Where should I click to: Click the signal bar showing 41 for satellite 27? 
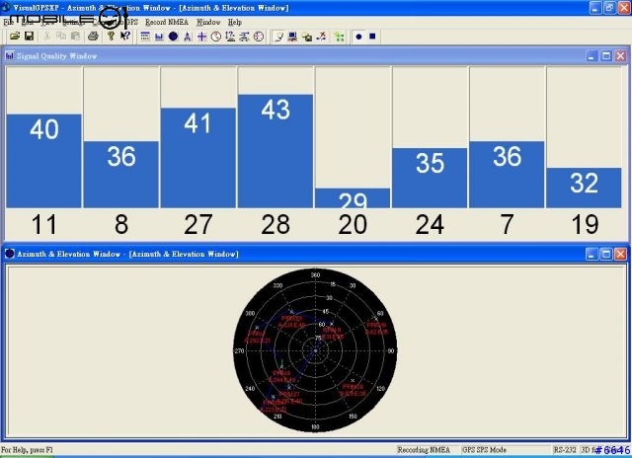(x=197, y=158)
